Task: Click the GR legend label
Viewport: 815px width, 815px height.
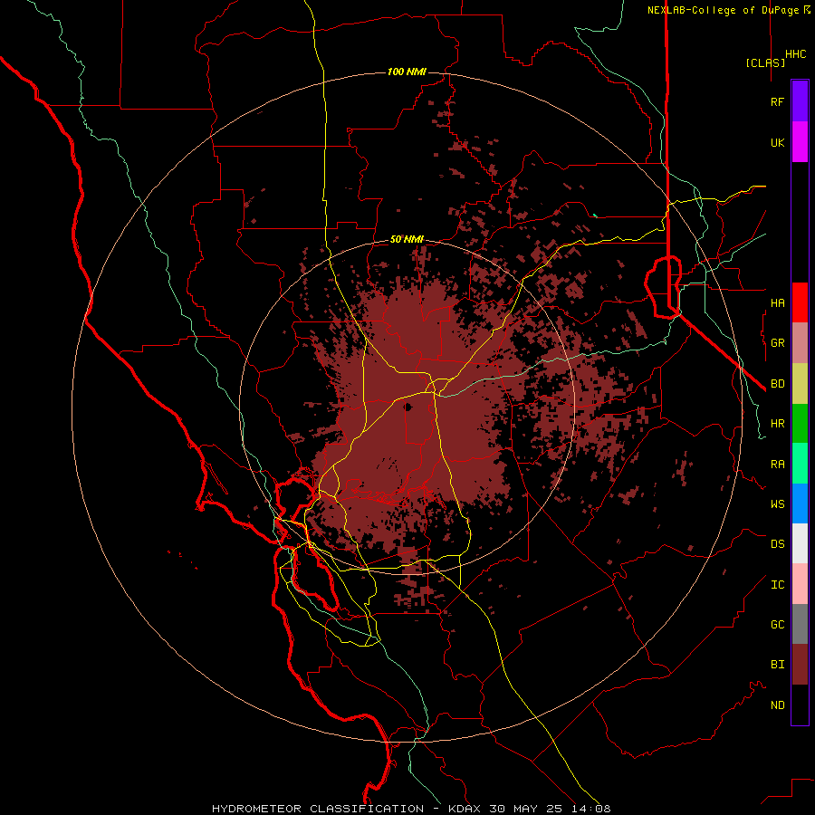Action: click(777, 342)
